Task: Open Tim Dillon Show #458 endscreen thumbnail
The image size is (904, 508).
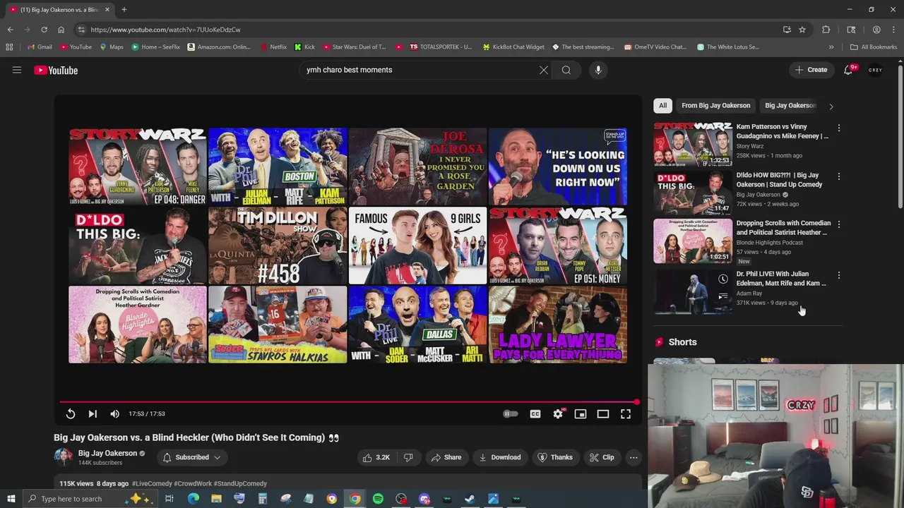Action: (278, 246)
